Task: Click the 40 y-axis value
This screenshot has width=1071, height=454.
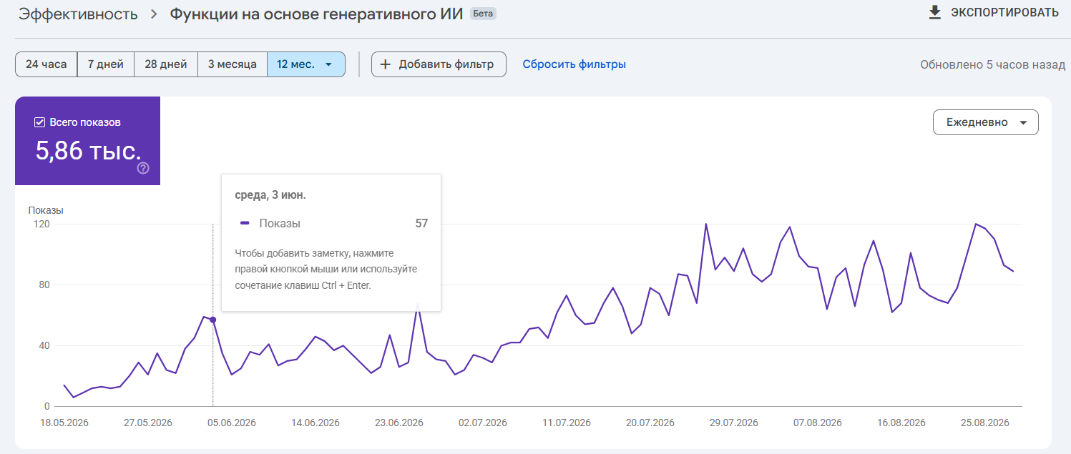Action: coord(44,345)
